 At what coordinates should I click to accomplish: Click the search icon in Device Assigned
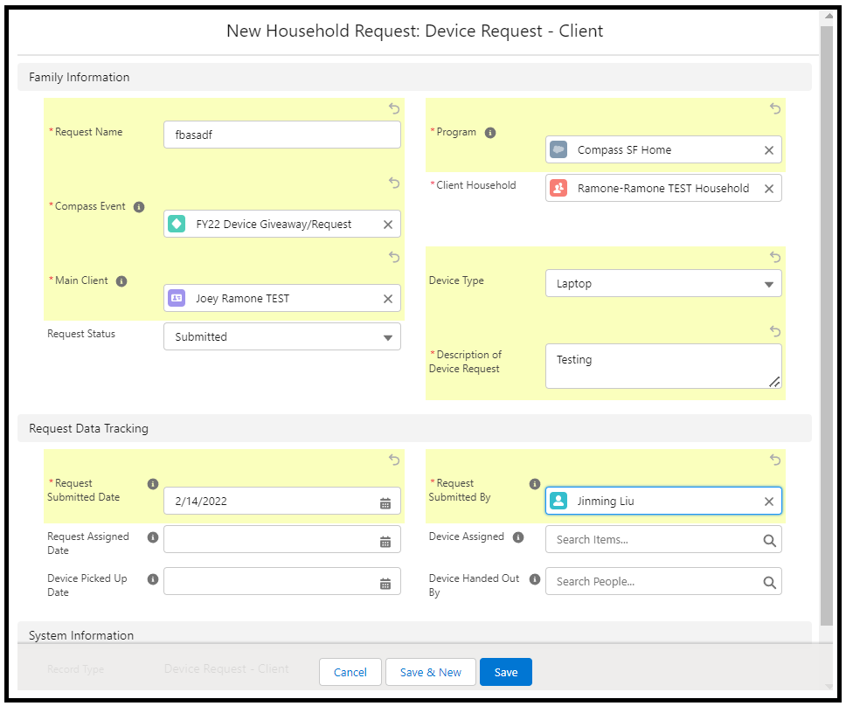[x=769, y=540]
